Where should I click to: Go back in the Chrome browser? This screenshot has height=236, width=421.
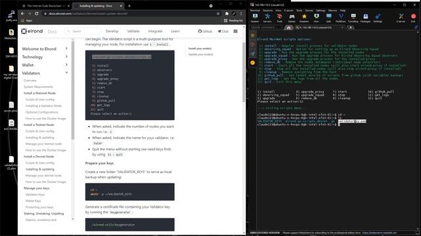coord(22,14)
